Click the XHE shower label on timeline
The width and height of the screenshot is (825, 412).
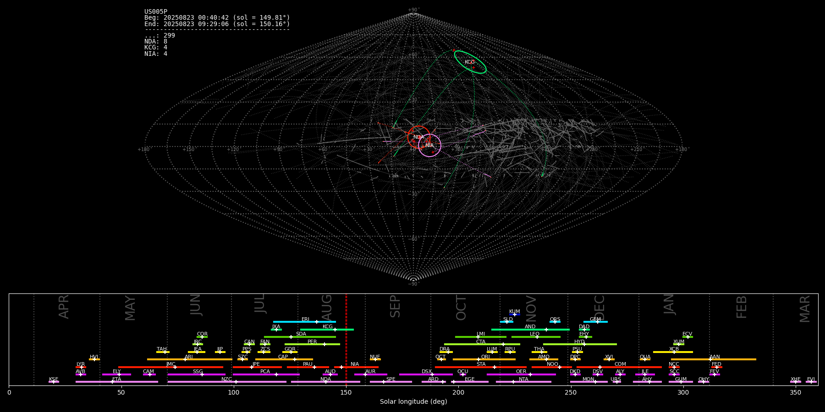click(795, 379)
